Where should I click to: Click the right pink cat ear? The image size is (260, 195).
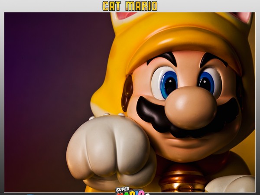pos(244,17)
